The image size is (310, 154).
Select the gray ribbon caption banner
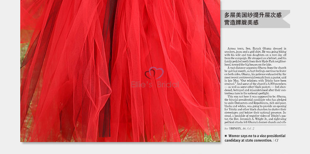coord(255,19)
